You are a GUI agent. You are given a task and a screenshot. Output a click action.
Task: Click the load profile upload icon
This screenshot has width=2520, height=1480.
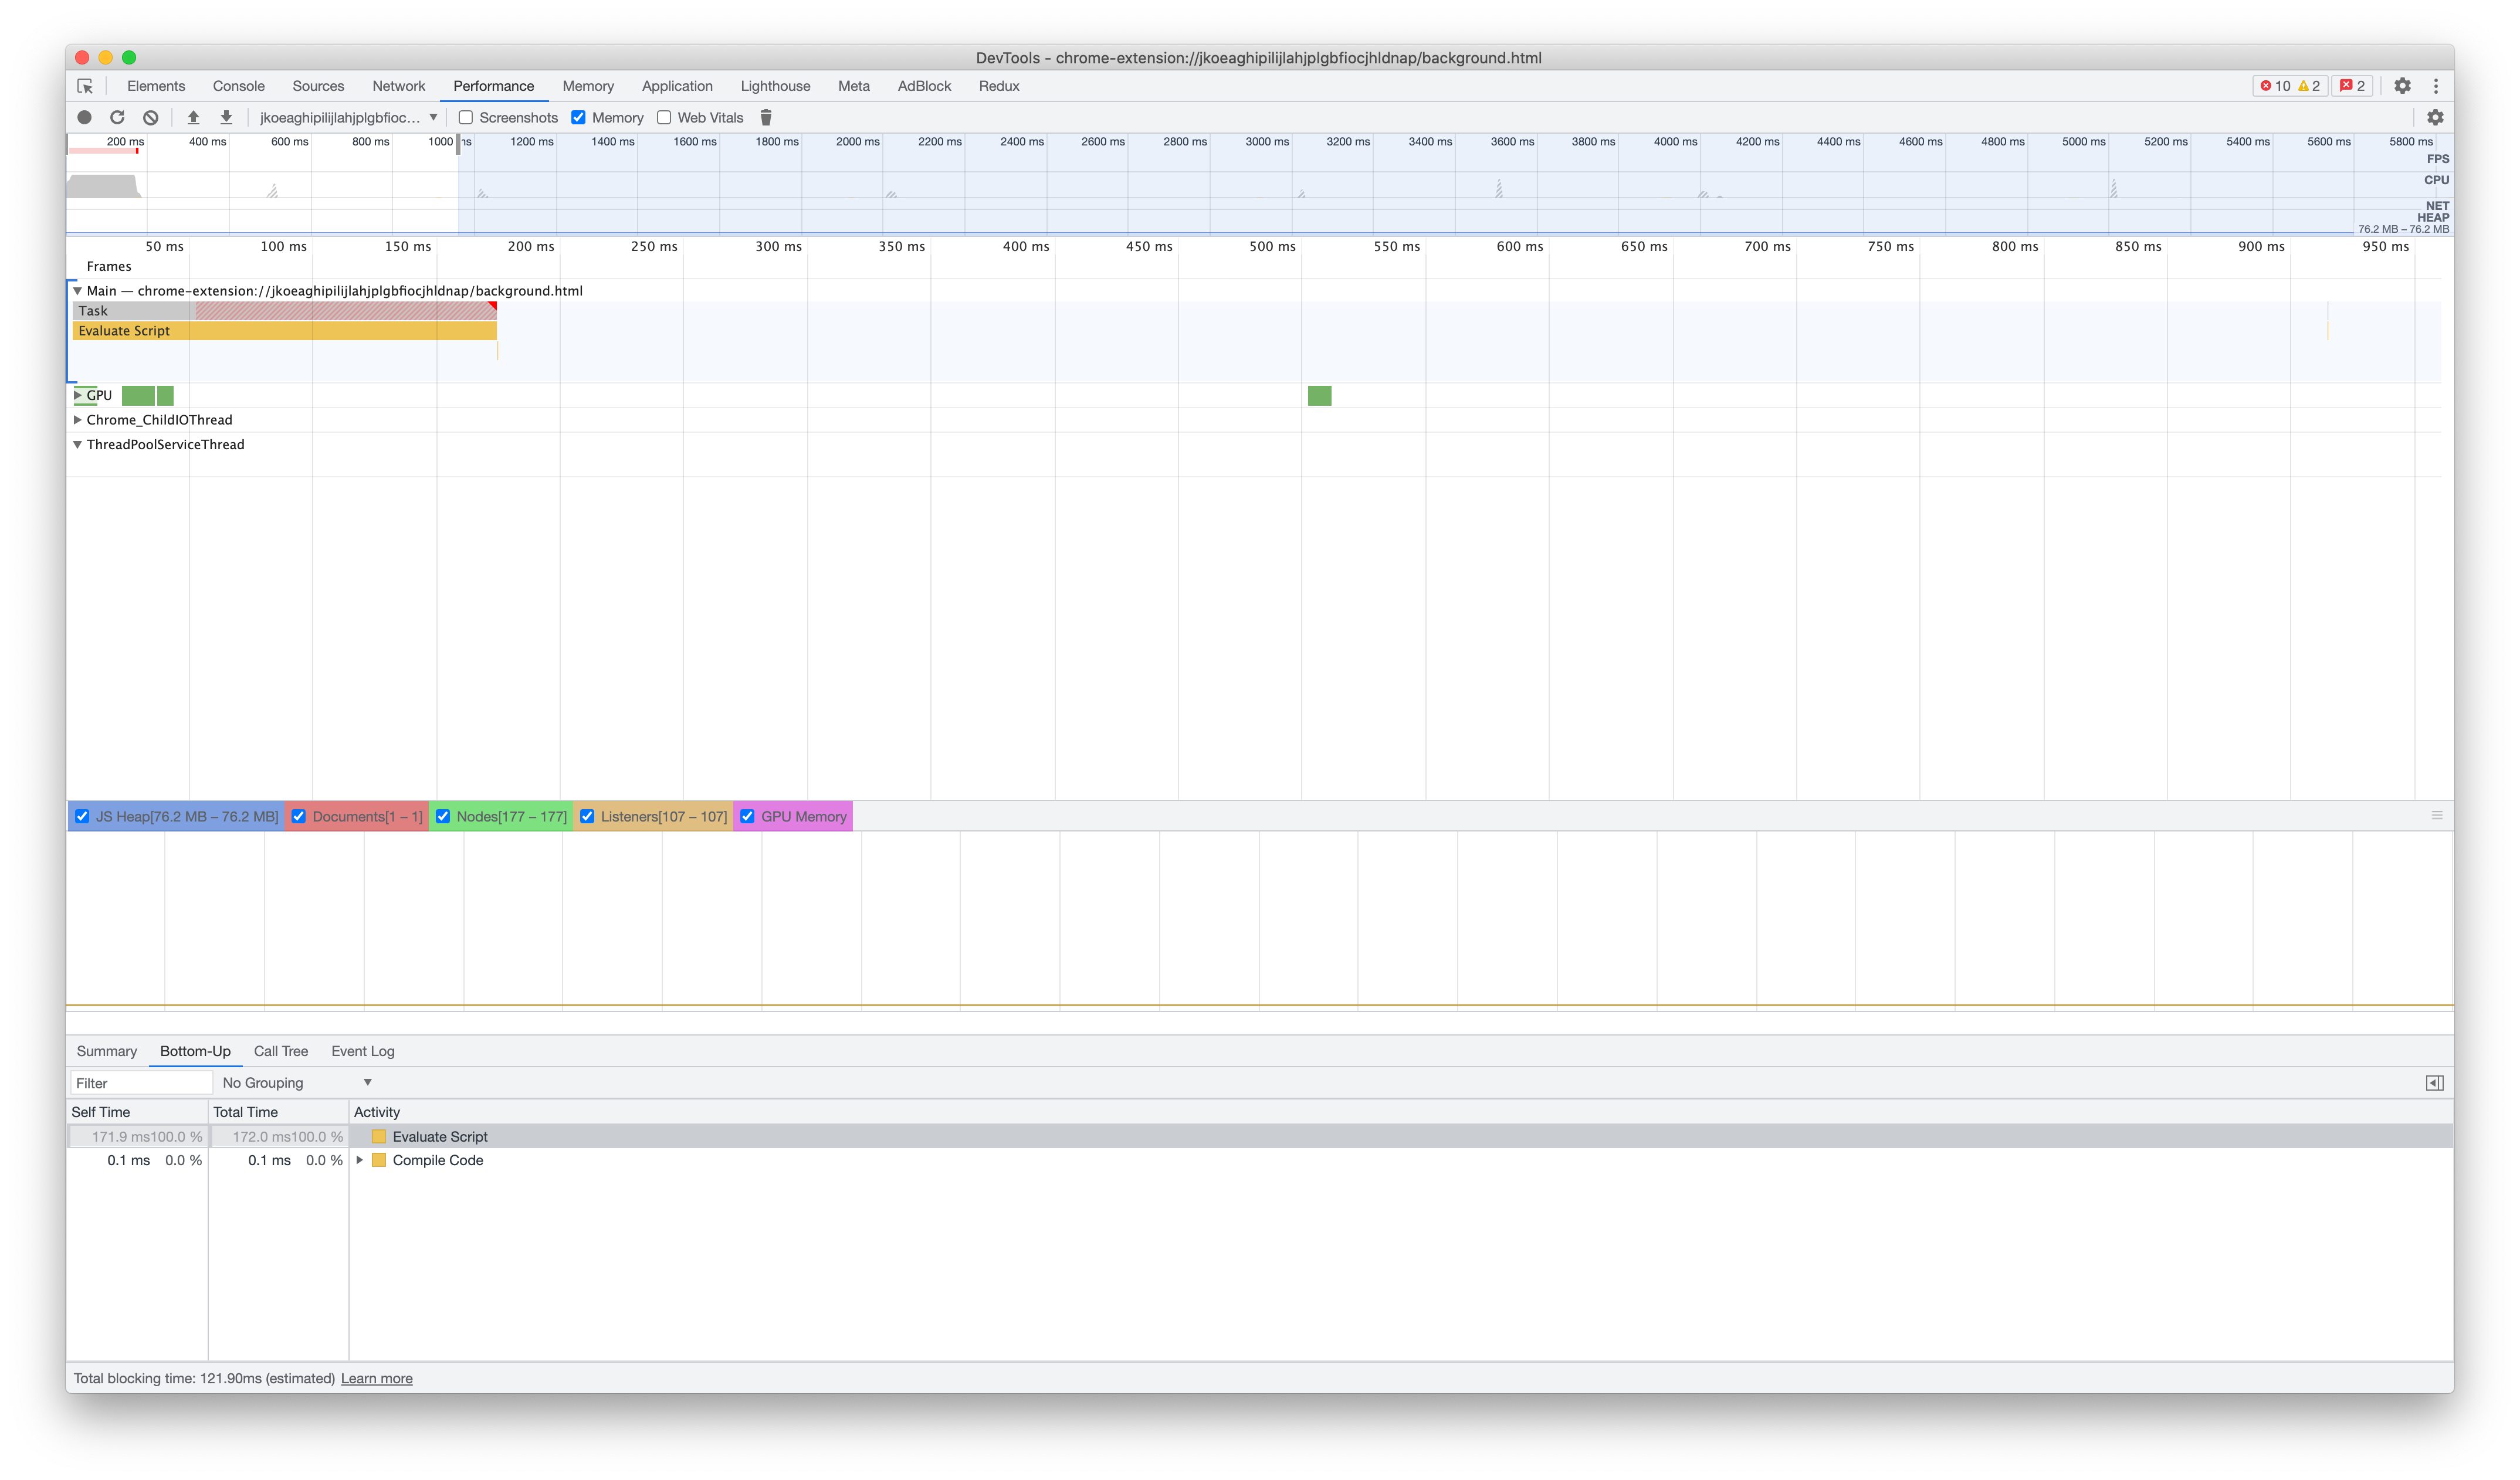point(194,117)
